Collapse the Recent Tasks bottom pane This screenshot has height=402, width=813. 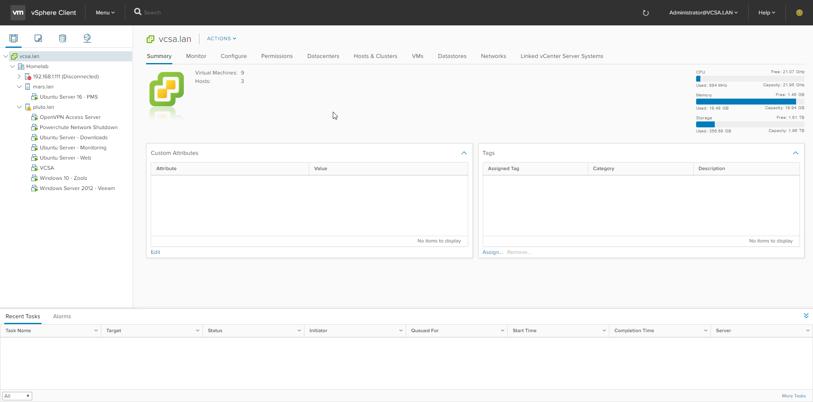pos(806,316)
